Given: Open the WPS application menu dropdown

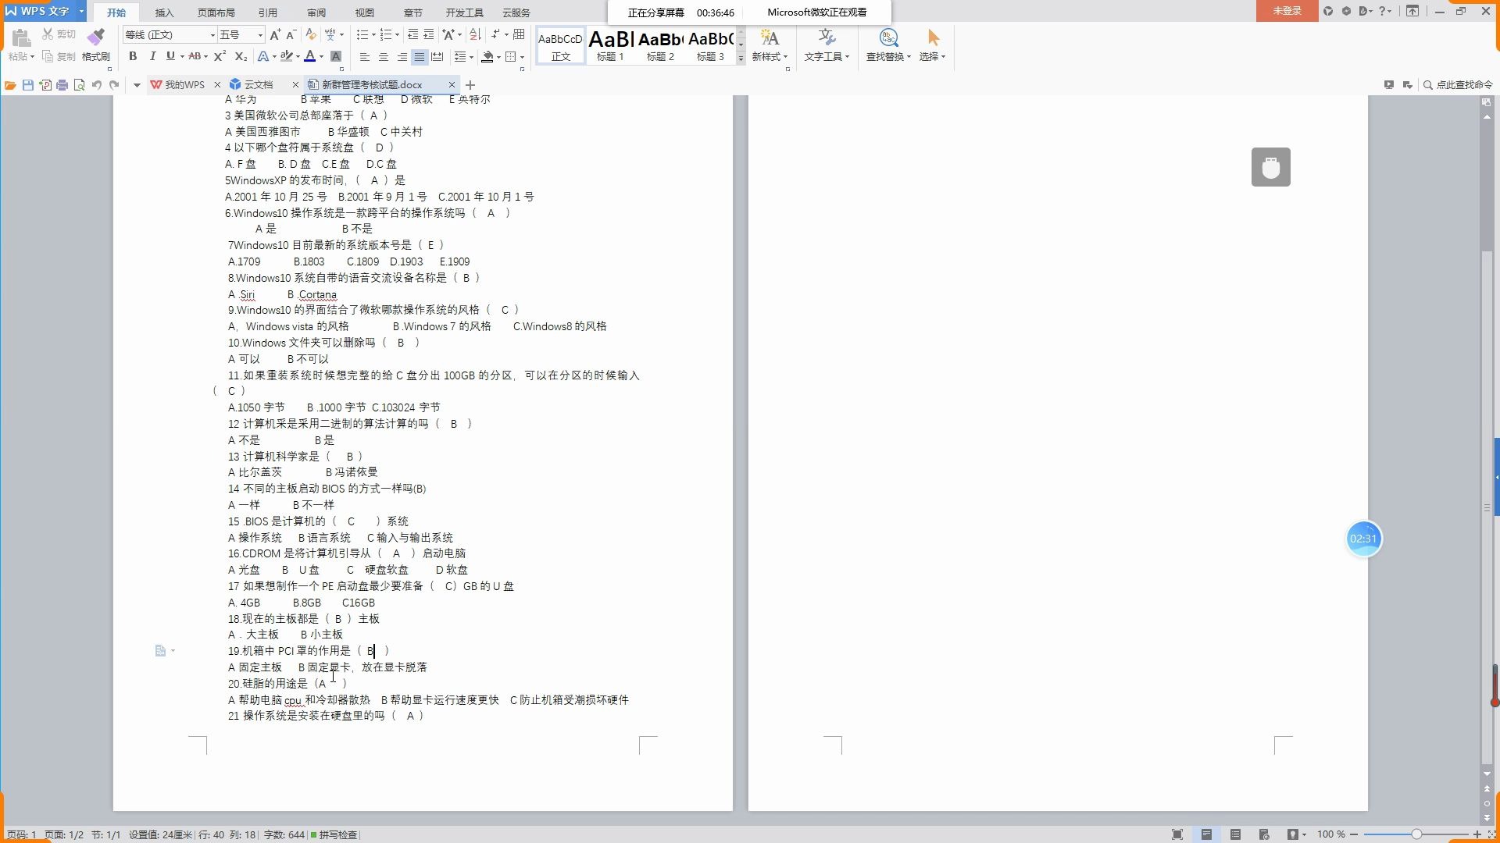Looking at the screenshot, I should pos(81,11).
